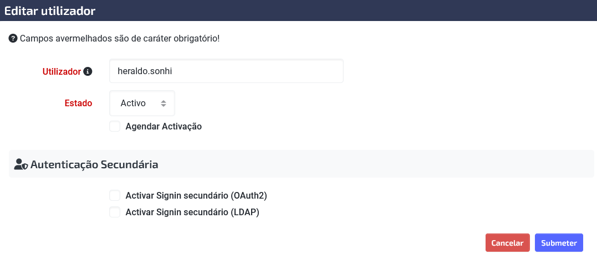Click the red Utilizador field label

coord(62,71)
